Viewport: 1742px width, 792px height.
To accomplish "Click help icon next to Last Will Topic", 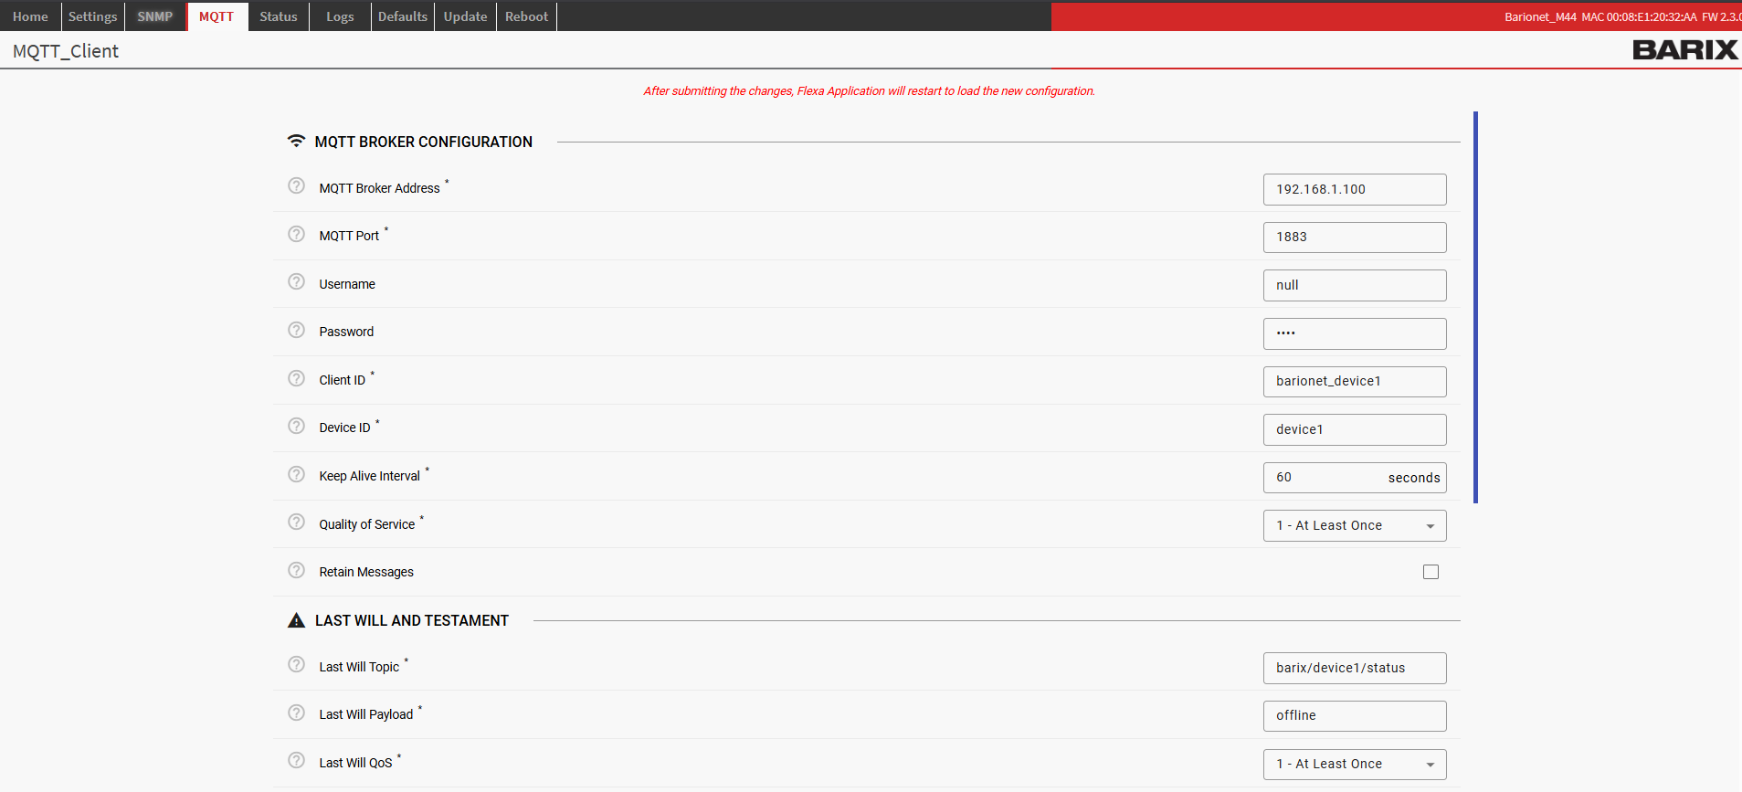I will pos(296,665).
